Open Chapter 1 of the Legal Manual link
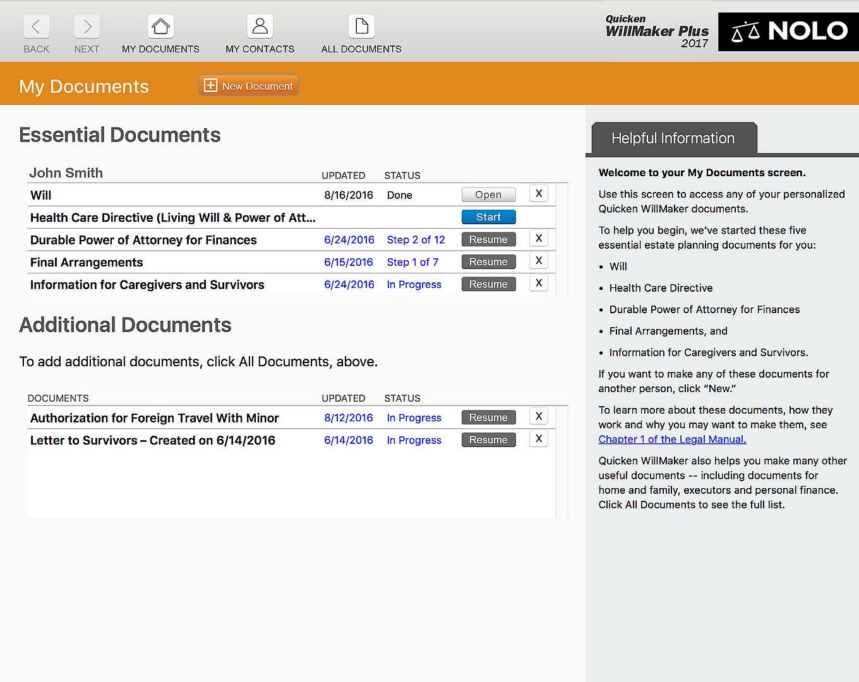This screenshot has width=859, height=682. click(x=672, y=440)
